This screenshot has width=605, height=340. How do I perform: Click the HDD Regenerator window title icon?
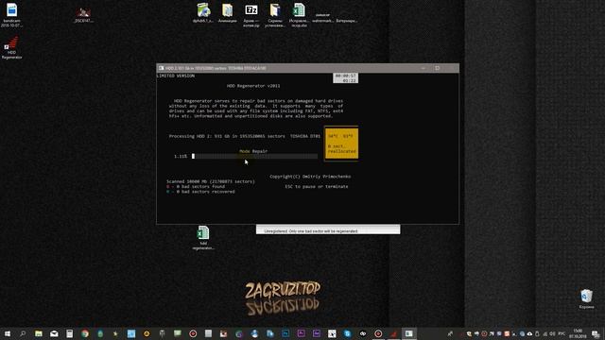point(162,68)
